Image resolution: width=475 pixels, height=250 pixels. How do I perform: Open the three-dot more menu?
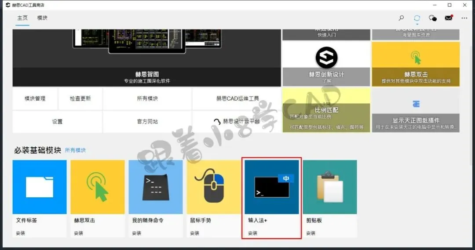[464, 18]
